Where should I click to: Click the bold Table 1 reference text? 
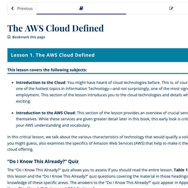tap(181, 170)
